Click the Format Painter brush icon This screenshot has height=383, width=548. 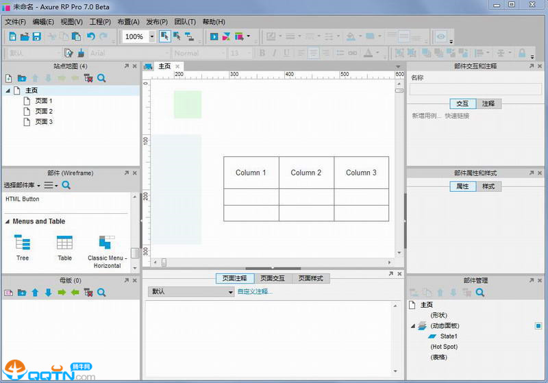81,53
